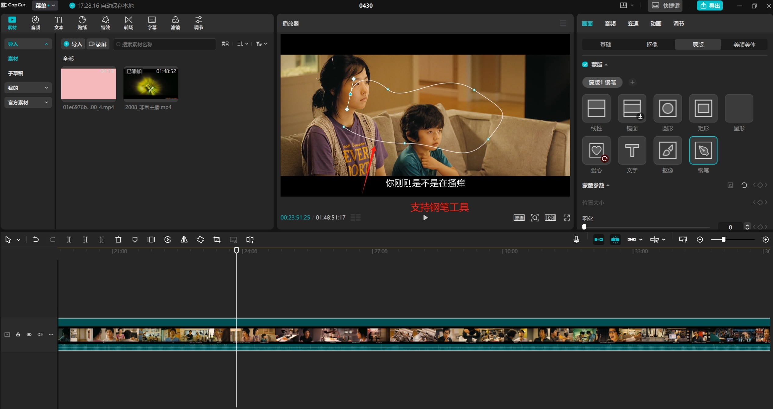Choose the 线性 linear mask
This screenshot has width=773, height=409.
tap(596, 108)
